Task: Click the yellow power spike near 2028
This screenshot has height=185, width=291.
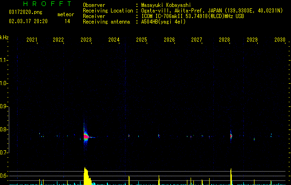Action: pos(231,177)
